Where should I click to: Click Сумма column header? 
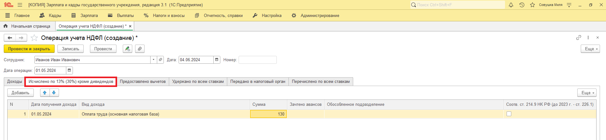268,105
